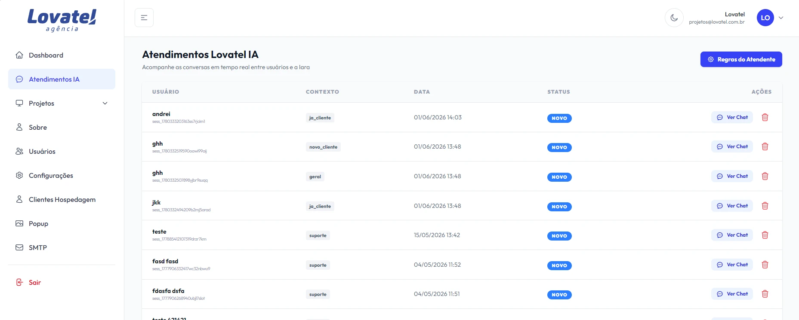Screen dimensions: 799x320
Task: Click NOVO badge in teste row
Action: tap(559, 236)
